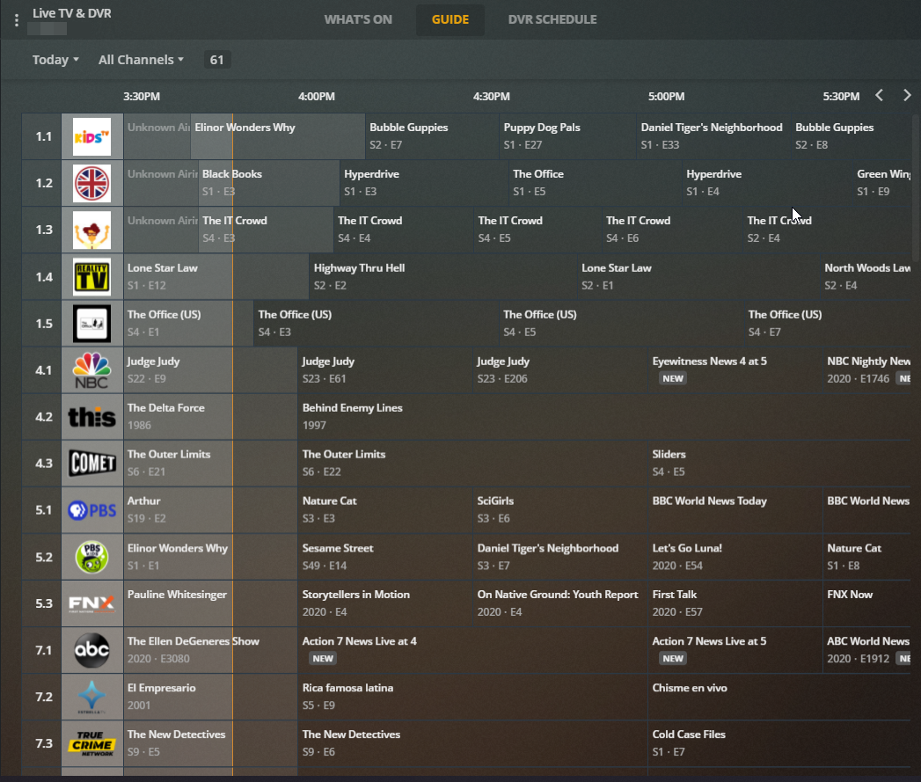
Task: Open Rica famosa latina S5 E9
Action: click(473, 696)
